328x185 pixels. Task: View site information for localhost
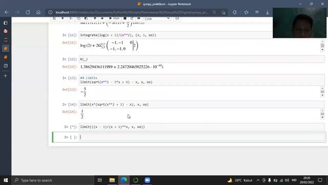(50, 12)
